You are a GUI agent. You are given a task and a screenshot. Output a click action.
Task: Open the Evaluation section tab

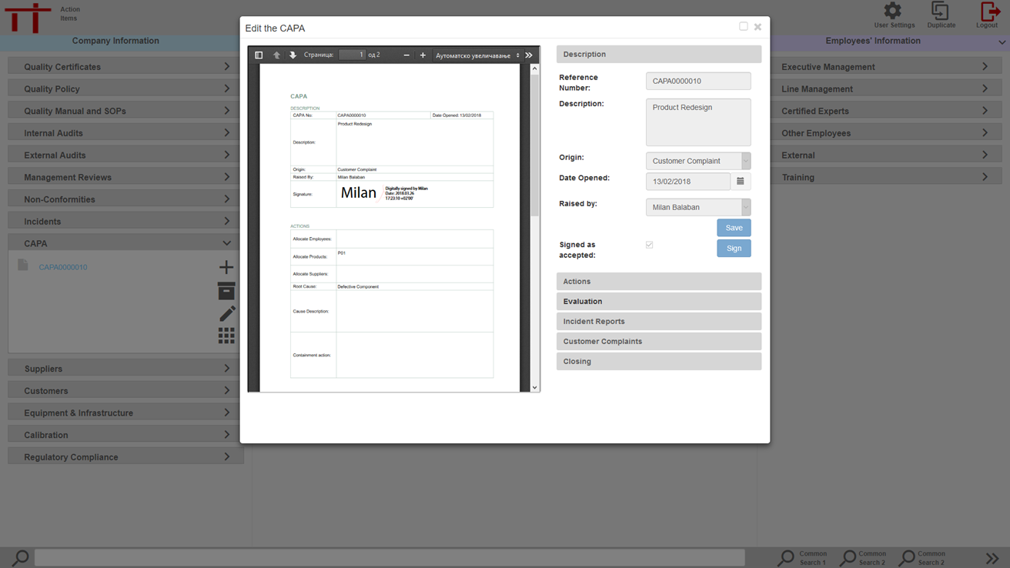[x=658, y=302]
